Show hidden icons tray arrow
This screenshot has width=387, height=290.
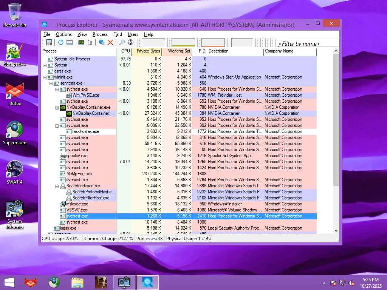click(324, 283)
